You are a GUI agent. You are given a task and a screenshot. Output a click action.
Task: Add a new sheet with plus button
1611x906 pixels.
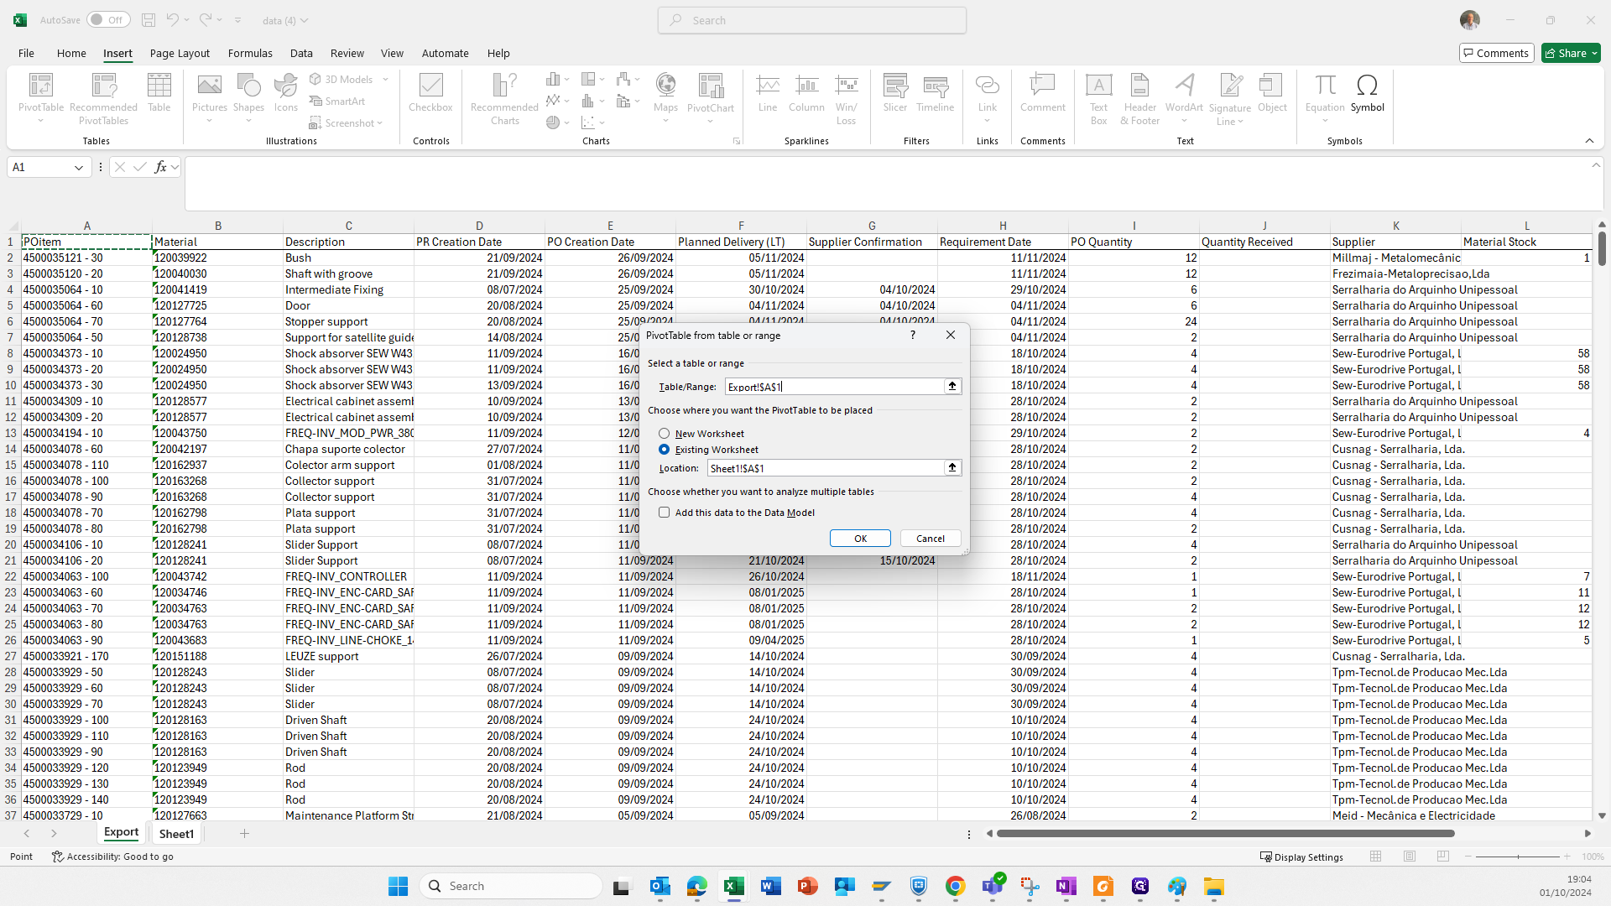pyautogui.click(x=244, y=834)
